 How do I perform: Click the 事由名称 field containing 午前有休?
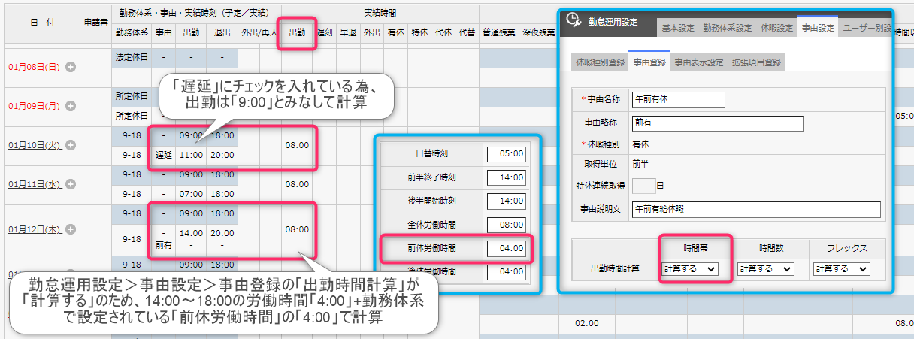coord(678,100)
